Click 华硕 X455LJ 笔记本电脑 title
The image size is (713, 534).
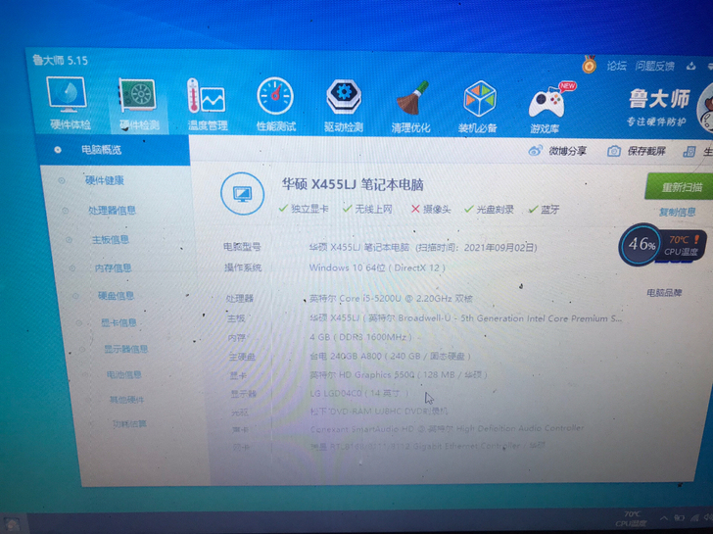point(353,184)
